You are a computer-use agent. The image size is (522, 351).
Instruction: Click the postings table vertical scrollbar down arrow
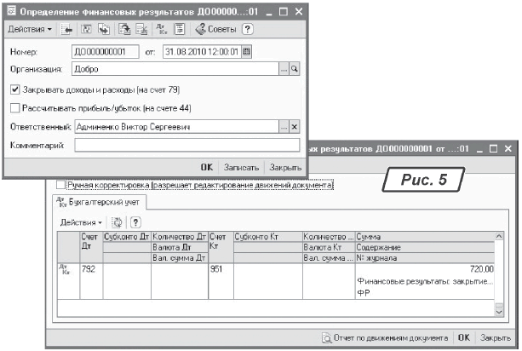click(499, 312)
